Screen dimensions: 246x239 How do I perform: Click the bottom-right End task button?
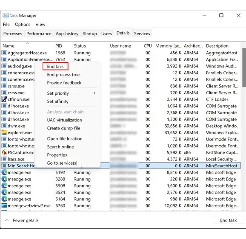(x=228, y=220)
